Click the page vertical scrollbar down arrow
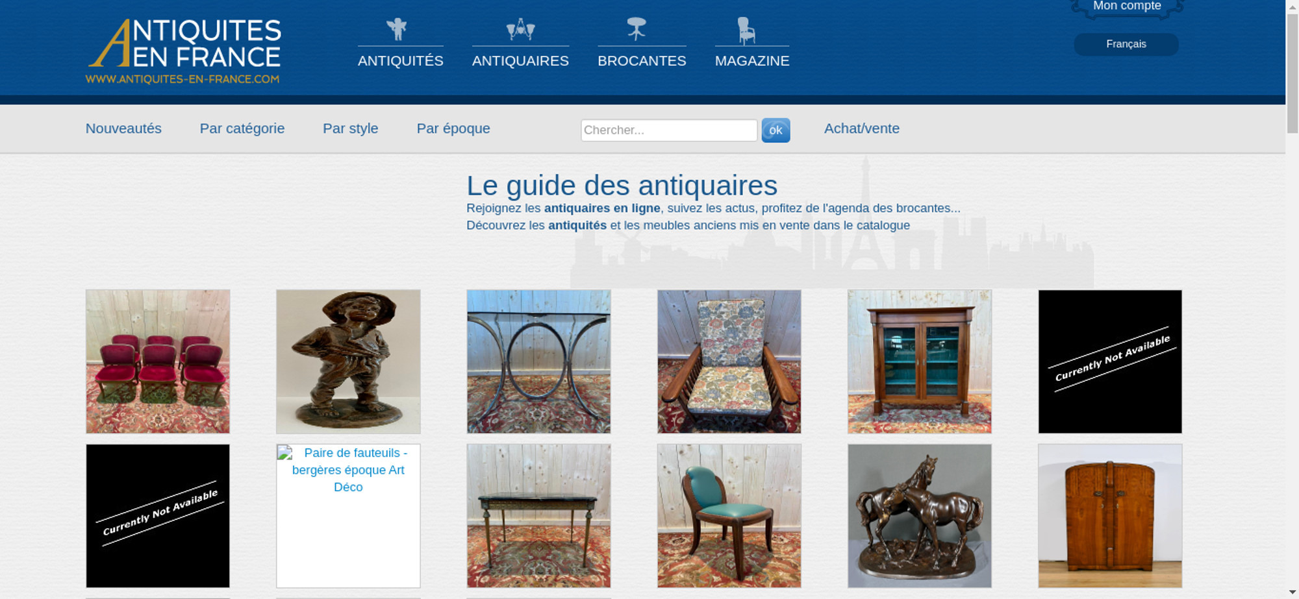The width and height of the screenshot is (1299, 599). [1293, 593]
